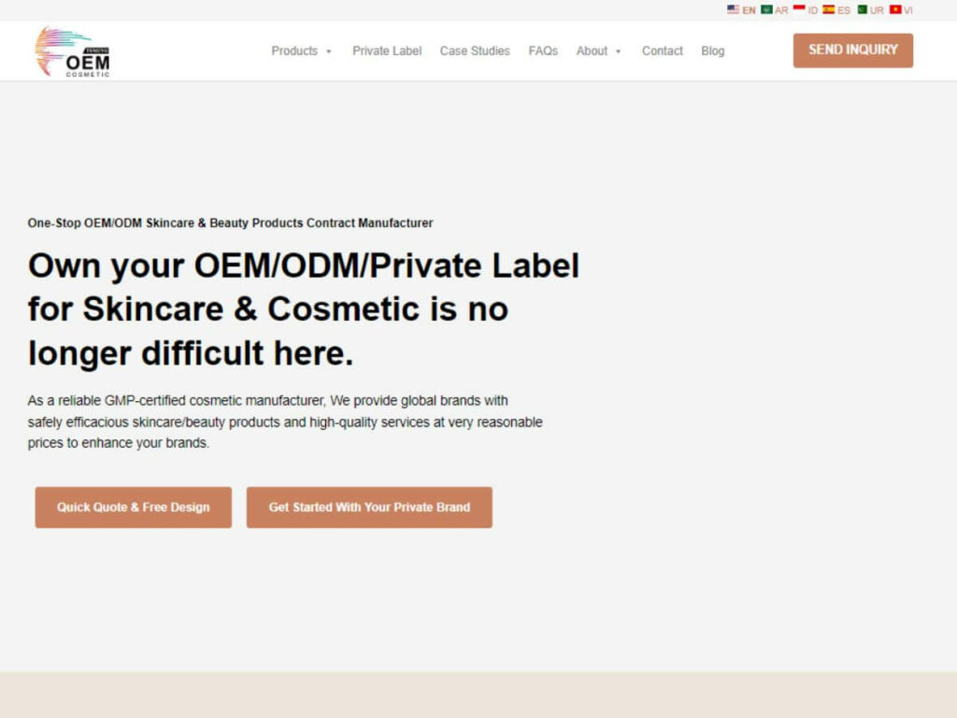Image resolution: width=957 pixels, height=718 pixels.
Task: Click the OEM Cosmetic logo
Action: pos(72,51)
